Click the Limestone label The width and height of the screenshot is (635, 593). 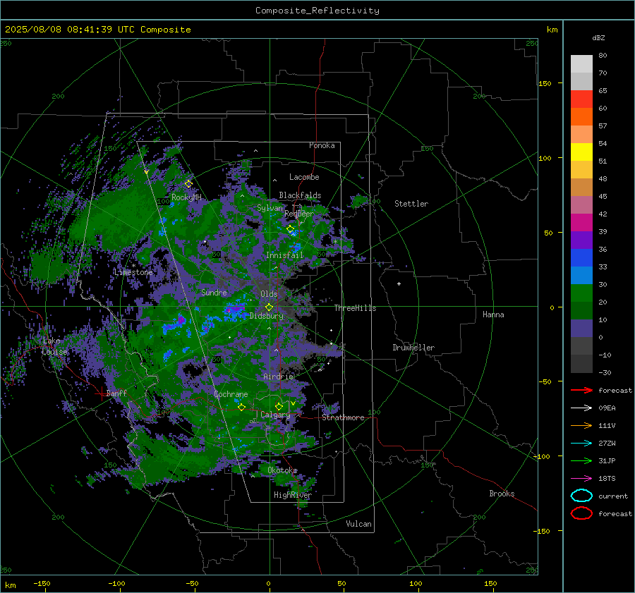pyautogui.click(x=133, y=272)
